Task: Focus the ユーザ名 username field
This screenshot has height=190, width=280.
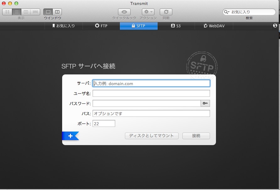Action: point(151,93)
